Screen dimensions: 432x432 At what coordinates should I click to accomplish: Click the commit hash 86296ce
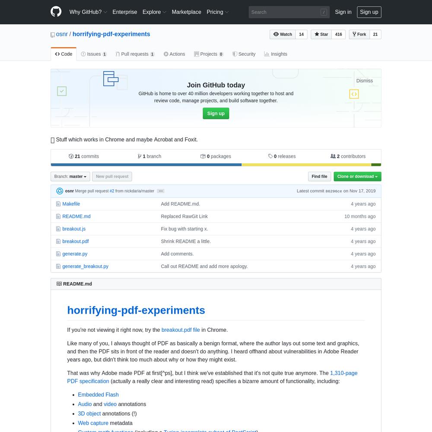pyautogui.click(x=334, y=191)
